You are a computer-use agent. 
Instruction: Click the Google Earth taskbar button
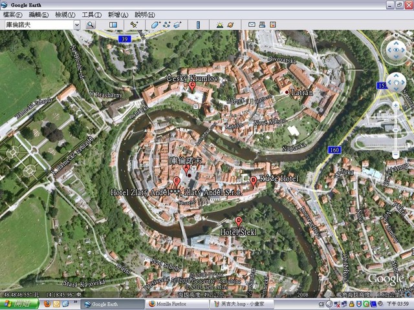click(x=113, y=304)
